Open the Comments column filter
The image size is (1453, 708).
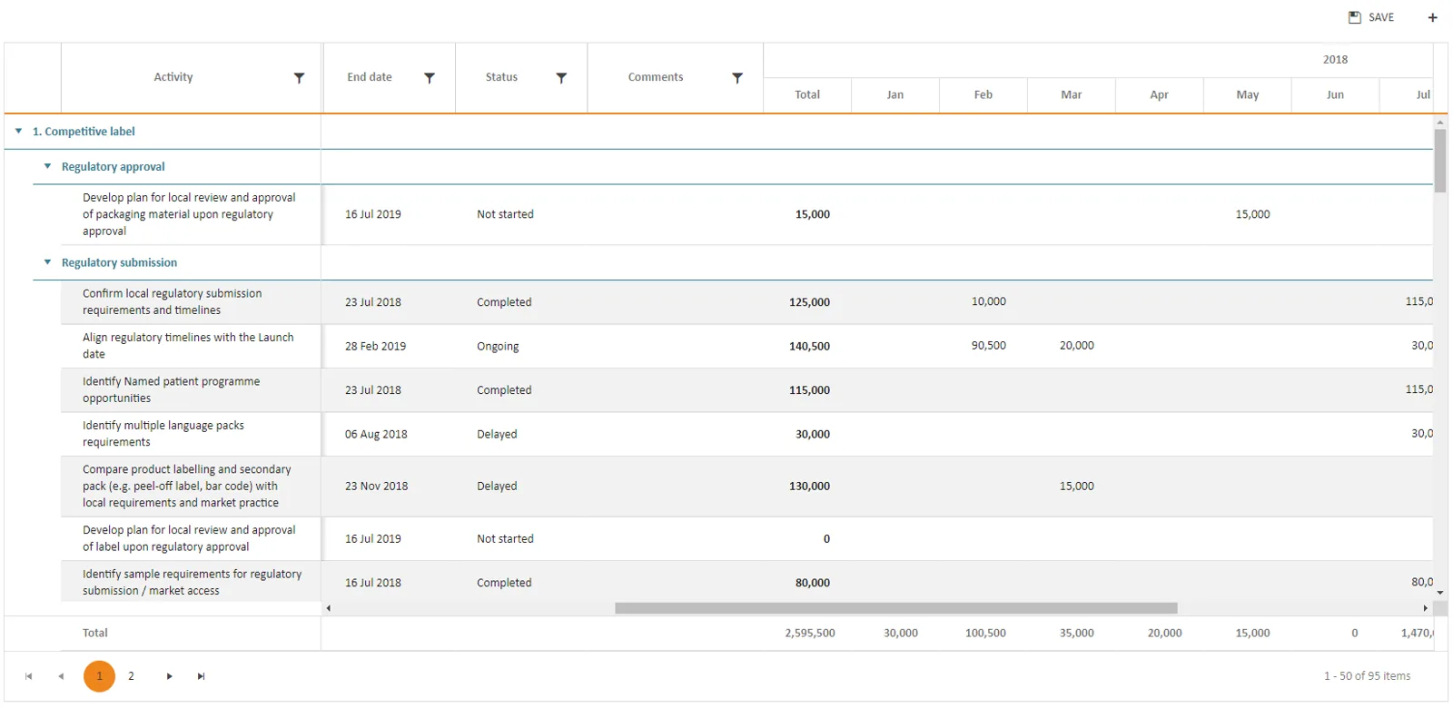point(737,78)
